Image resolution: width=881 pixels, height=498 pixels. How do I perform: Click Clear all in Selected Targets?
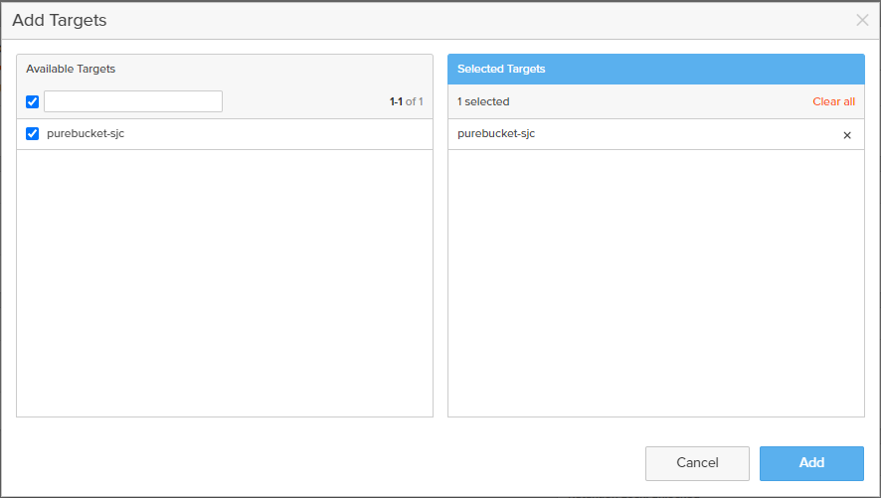point(834,101)
